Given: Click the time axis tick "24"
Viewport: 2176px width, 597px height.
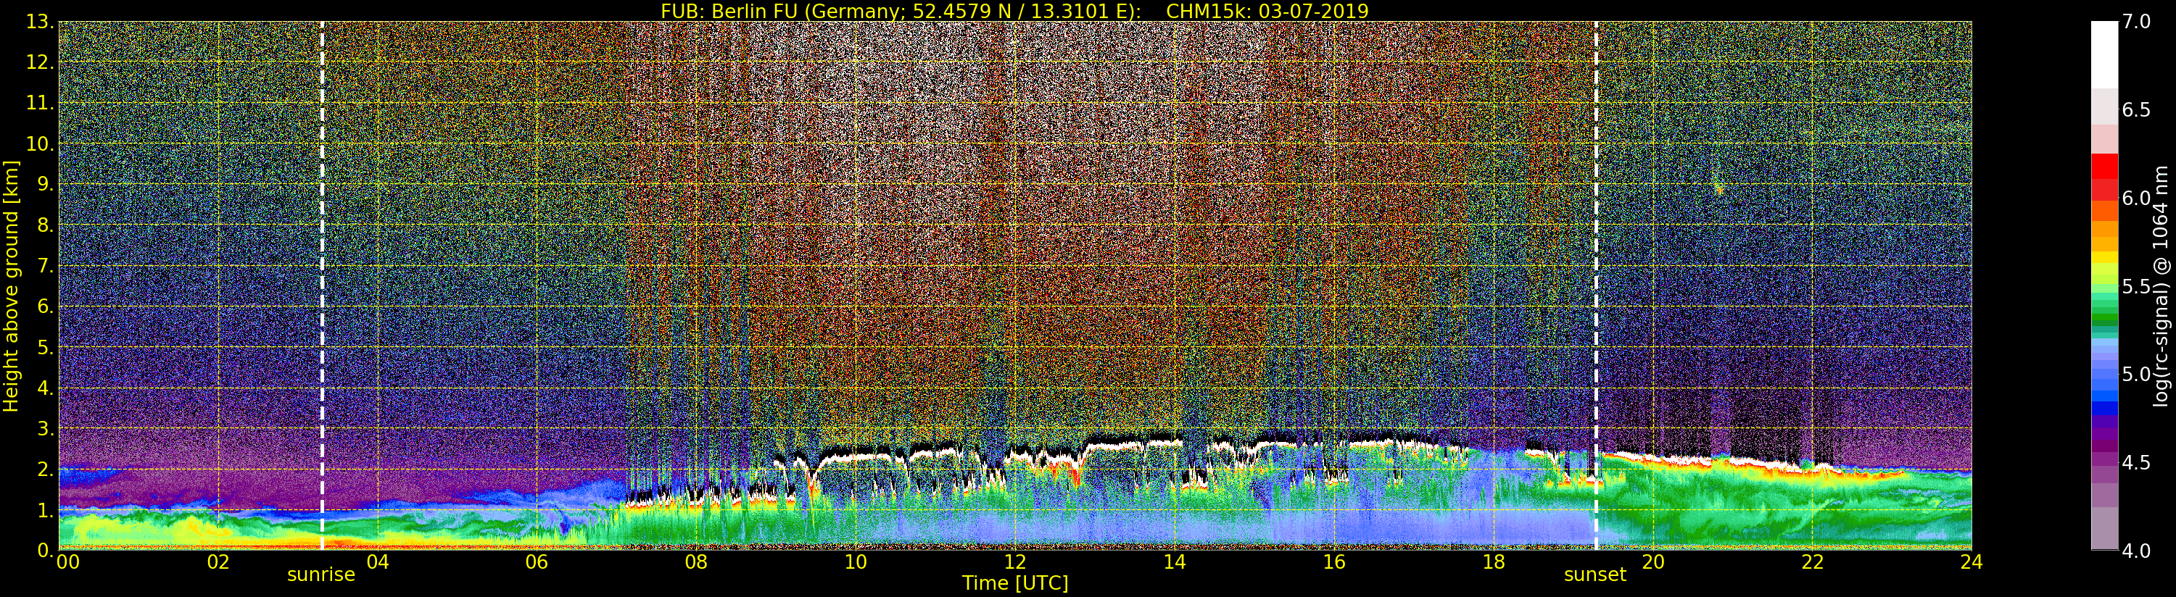Looking at the screenshot, I should click(1972, 562).
